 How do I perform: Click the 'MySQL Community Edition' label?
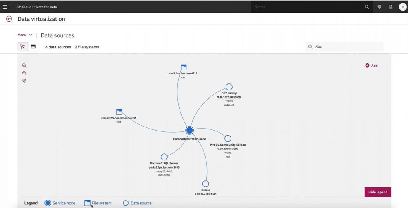tap(228, 145)
